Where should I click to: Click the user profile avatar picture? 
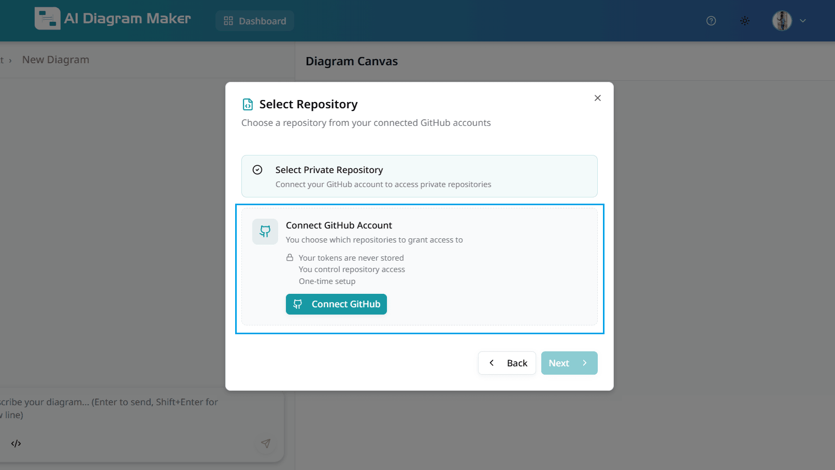pos(782,21)
